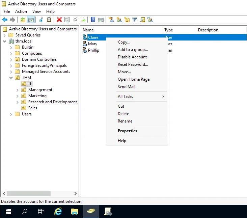This screenshot has width=247, height=218.
Task: Open the All Tasks submenu
Action: coord(137,97)
